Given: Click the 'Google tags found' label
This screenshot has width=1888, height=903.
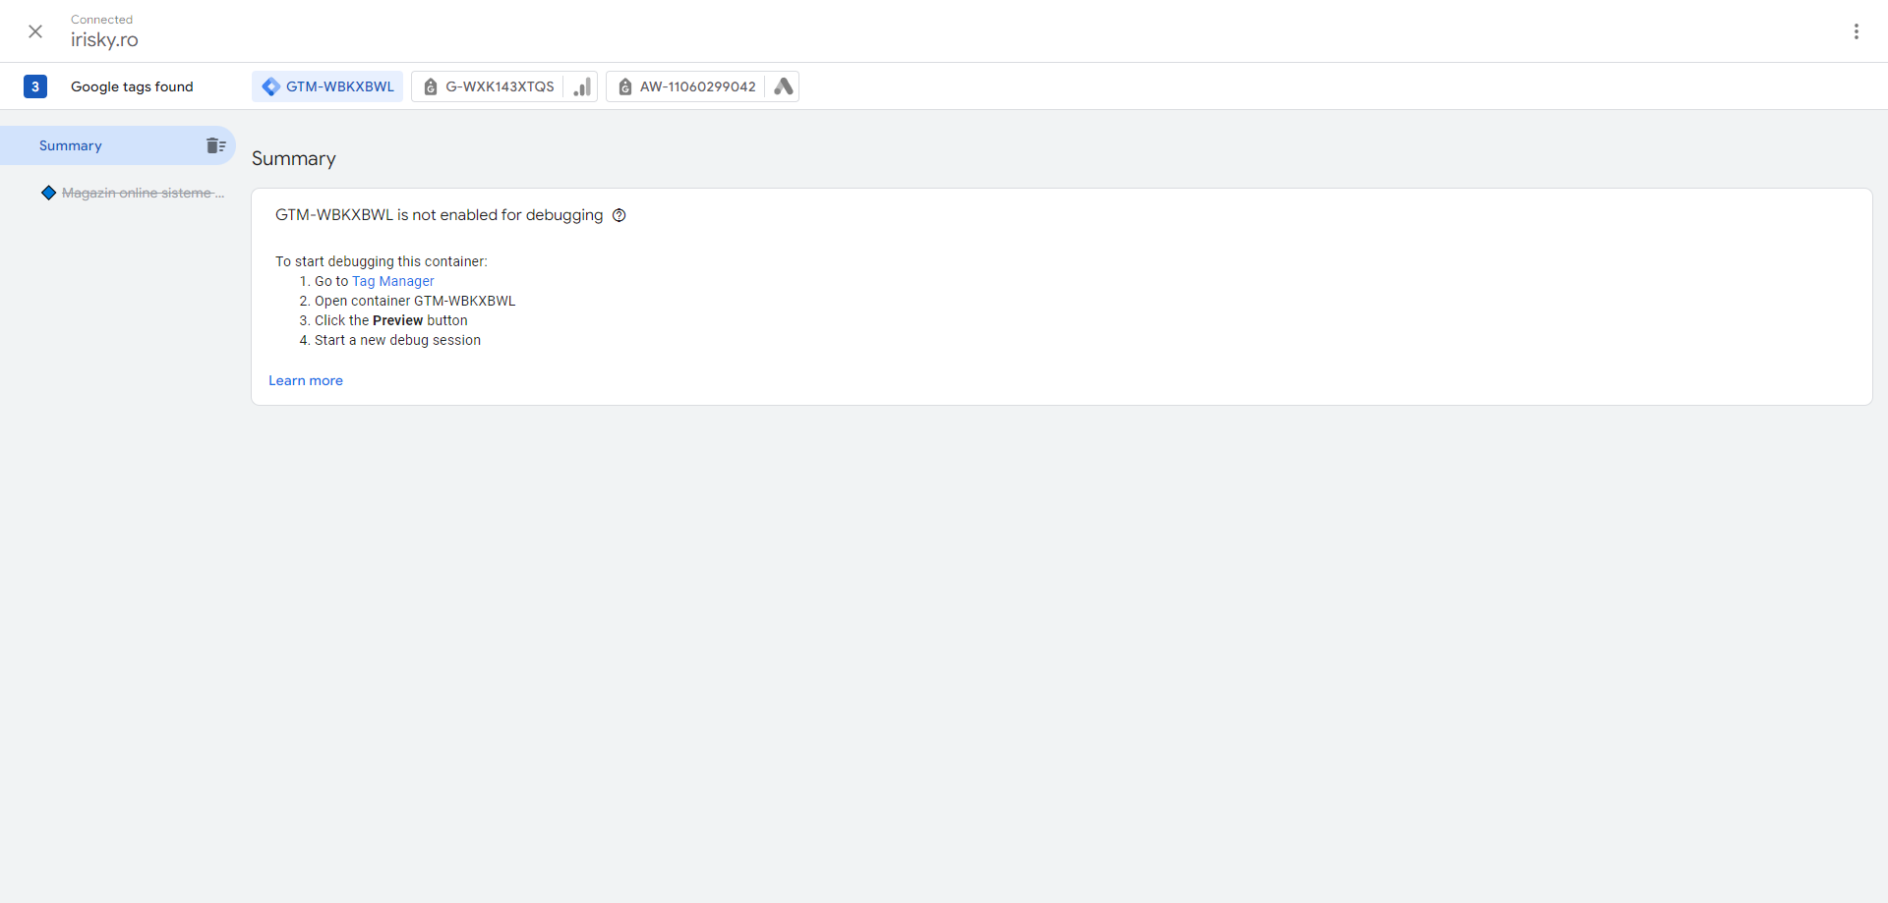Looking at the screenshot, I should (x=132, y=86).
